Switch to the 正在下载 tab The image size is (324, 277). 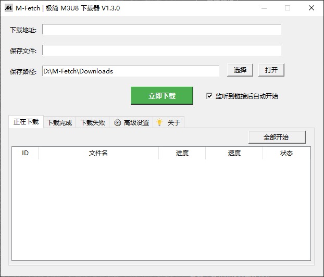pos(26,122)
